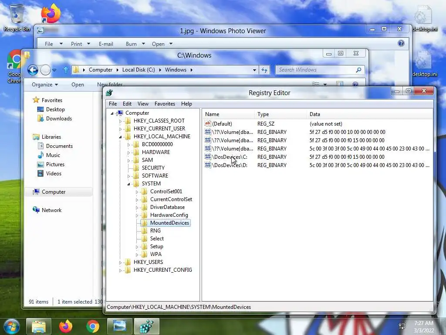Click the Type column header

coord(281,114)
